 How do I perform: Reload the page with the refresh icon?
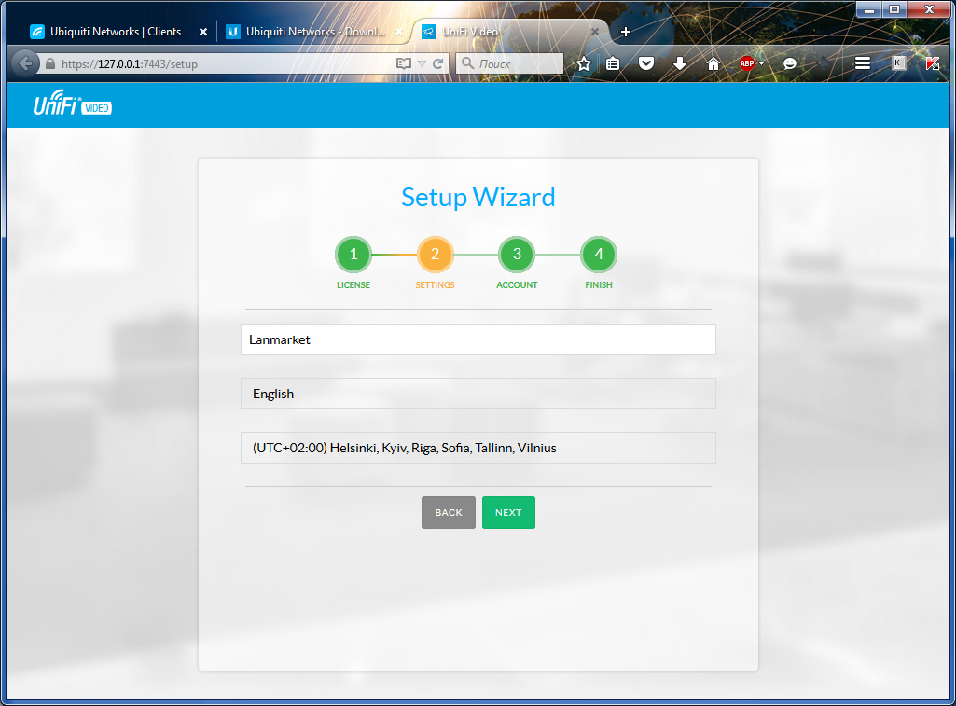pyautogui.click(x=437, y=64)
